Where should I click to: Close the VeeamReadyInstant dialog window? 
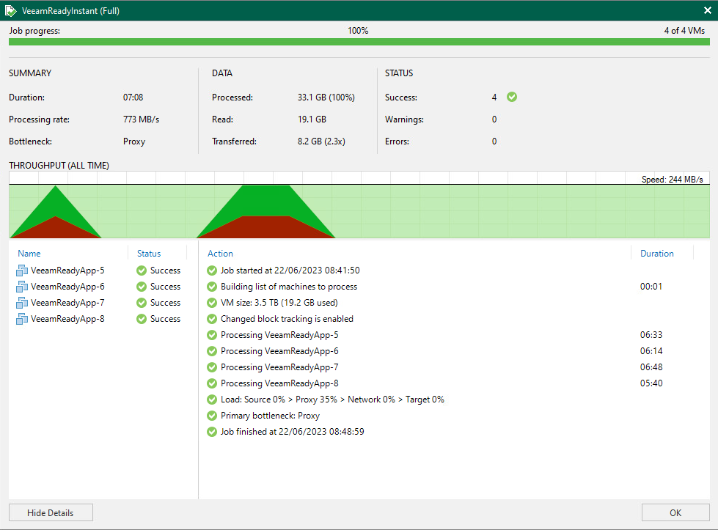coord(708,10)
